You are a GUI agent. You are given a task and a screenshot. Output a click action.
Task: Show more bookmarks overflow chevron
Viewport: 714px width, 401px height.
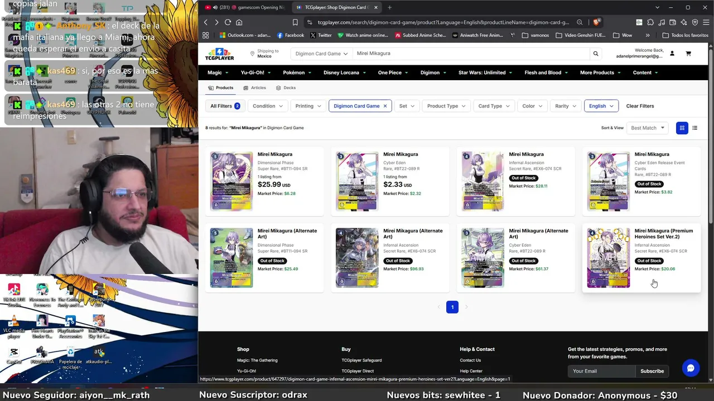click(647, 35)
